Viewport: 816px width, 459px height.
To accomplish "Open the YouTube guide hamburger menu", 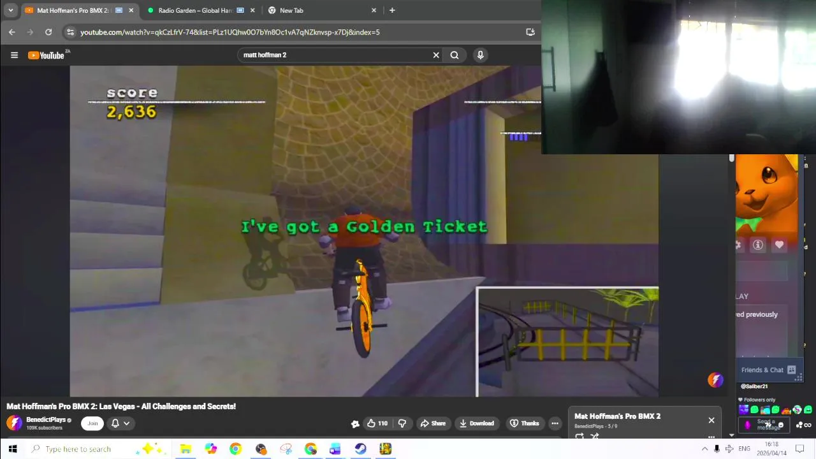I will 14,55.
